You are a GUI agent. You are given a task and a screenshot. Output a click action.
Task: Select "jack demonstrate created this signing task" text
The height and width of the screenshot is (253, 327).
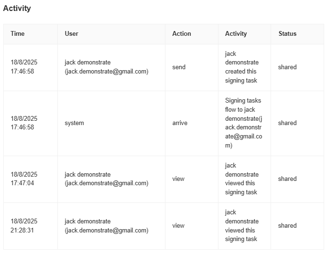pyautogui.click(x=242, y=67)
